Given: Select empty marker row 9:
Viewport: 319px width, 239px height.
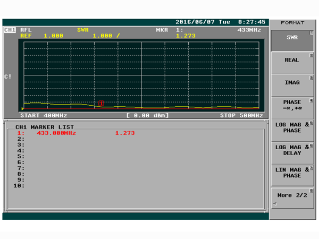Looking at the screenshot, I should 21,180.
